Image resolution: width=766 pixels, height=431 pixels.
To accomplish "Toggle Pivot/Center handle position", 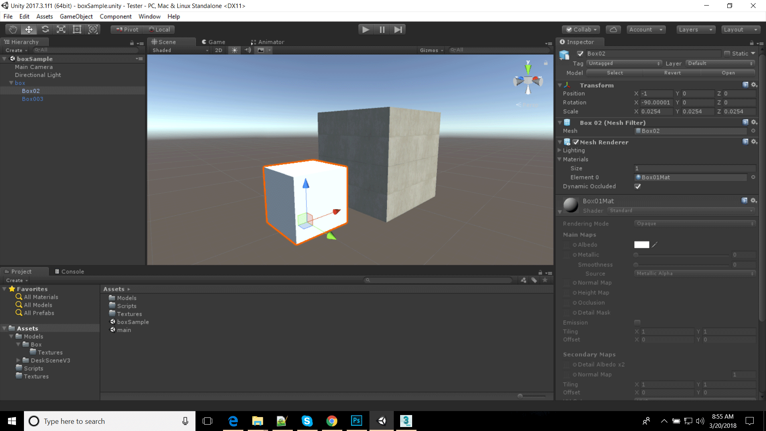I will coord(127,30).
